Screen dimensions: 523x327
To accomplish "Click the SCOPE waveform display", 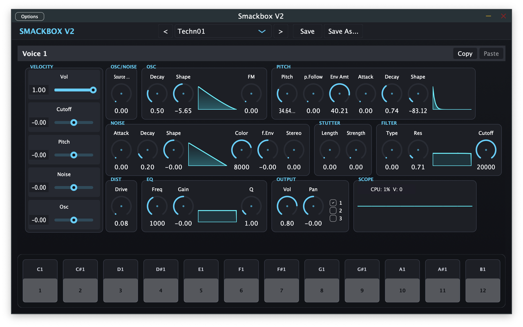I will tap(415, 206).
